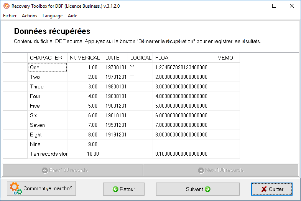Select the cell containing Six
The height and width of the screenshot is (201, 301).
coord(48,115)
